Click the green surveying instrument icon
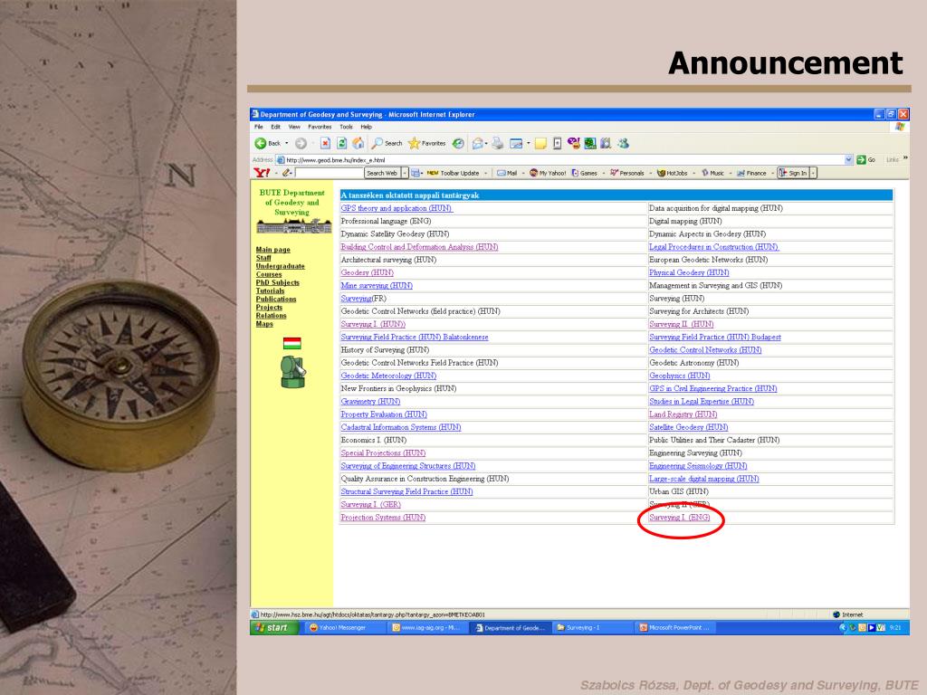Screen dimensions: 927x695 pos(293,372)
